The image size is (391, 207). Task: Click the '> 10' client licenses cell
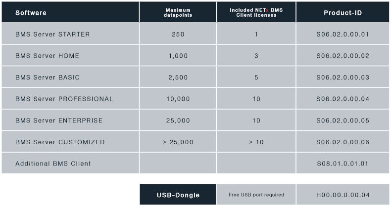pyautogui.click(x=256, y=142)
